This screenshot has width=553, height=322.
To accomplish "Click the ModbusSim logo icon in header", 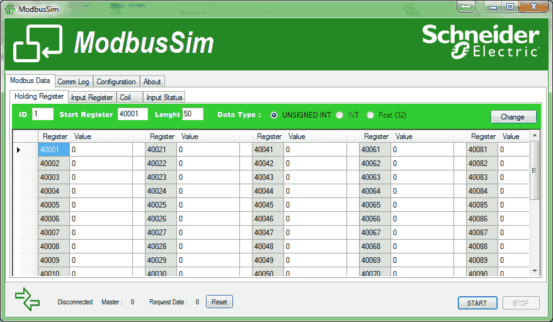I will coord(38,43).
